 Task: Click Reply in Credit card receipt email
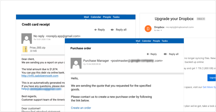[99, 30]
